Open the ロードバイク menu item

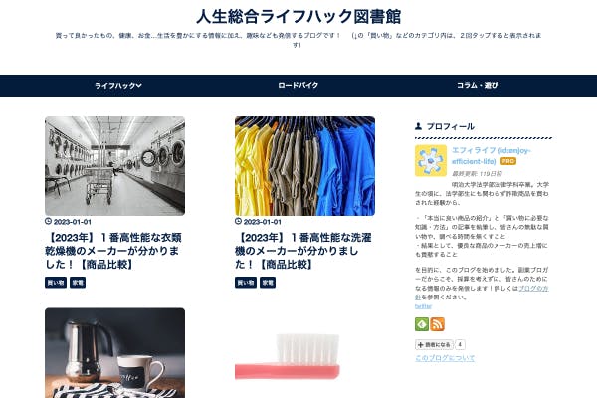pyautogui.click(x=298, y=85)
